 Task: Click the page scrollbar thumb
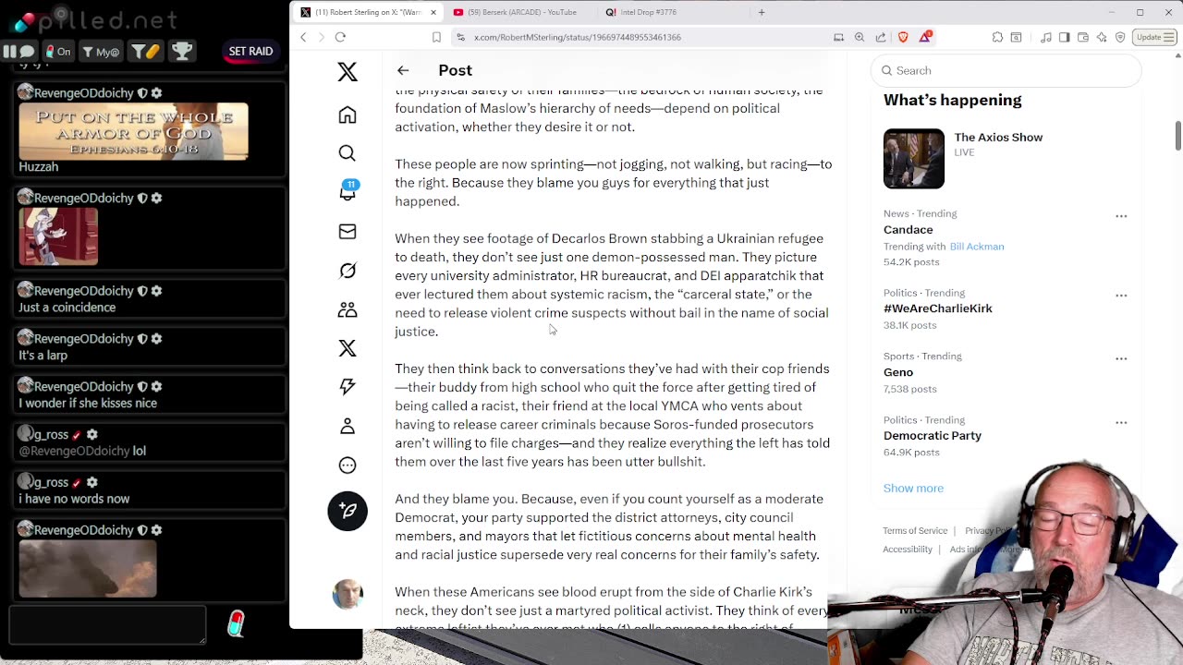point(1177,134)
